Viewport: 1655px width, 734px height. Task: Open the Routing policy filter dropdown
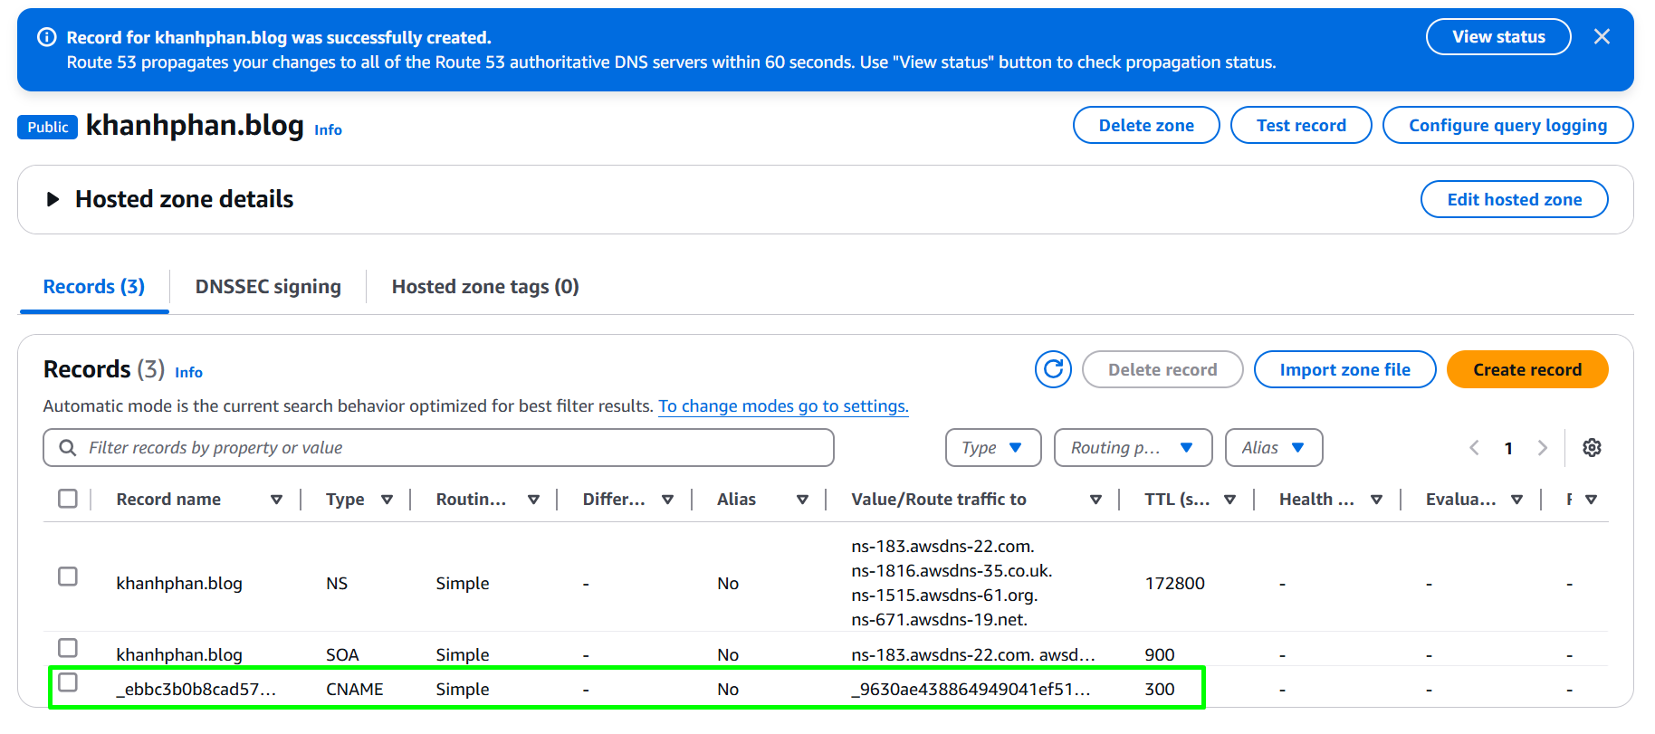click(1133, 448)
